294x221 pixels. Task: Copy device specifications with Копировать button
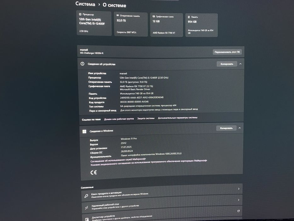[x=227, y=64]
